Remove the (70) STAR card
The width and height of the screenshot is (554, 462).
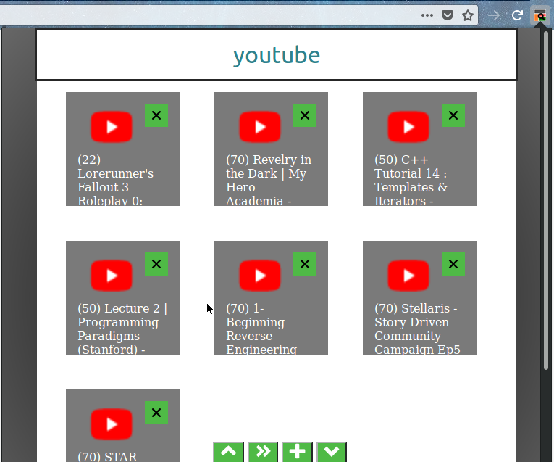pos(156,413)
